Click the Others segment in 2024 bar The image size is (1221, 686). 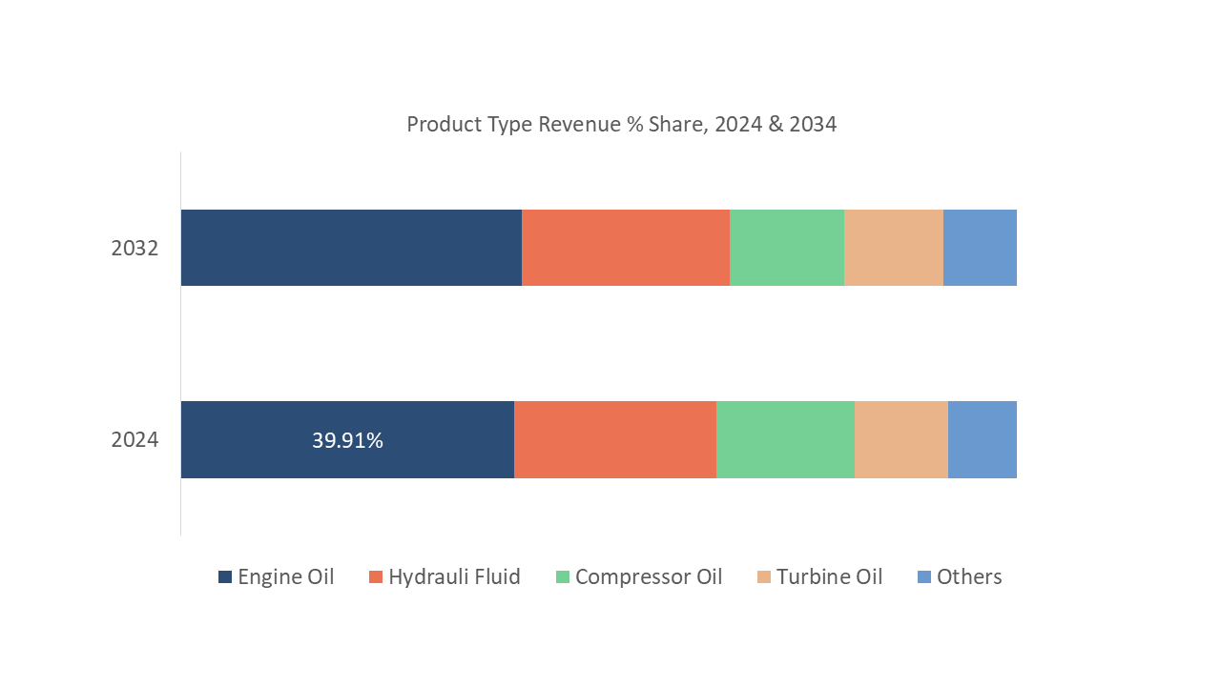pyautogui.click(x=982, y=439)
